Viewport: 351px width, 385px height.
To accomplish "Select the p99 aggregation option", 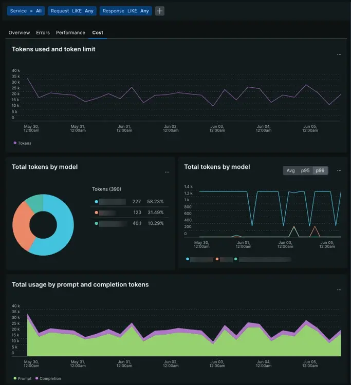I will (x=320, y=170).
